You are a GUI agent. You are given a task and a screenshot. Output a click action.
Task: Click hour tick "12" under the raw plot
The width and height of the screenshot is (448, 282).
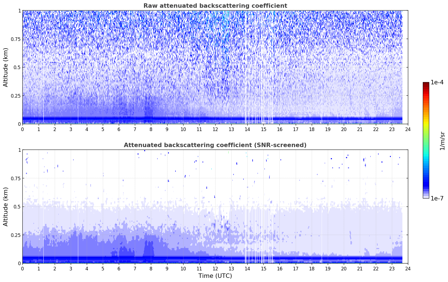(x=215, y=129)
